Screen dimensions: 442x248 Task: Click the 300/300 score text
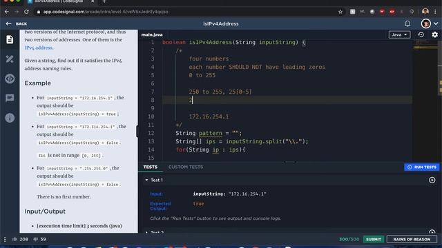(x=349, y=239)
